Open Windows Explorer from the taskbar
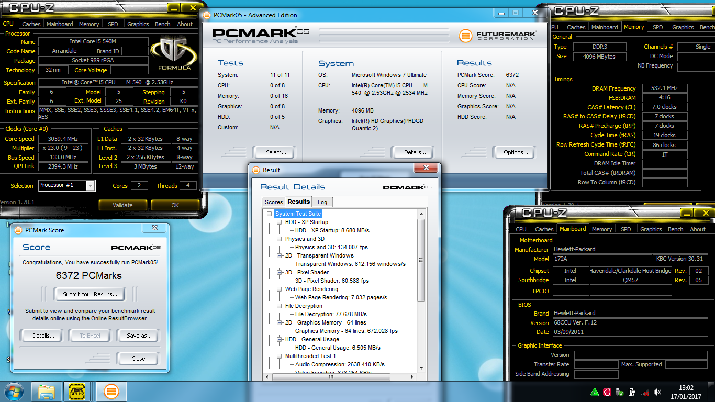The height and width of the screenshot is (402, 715). pos(47,391)
